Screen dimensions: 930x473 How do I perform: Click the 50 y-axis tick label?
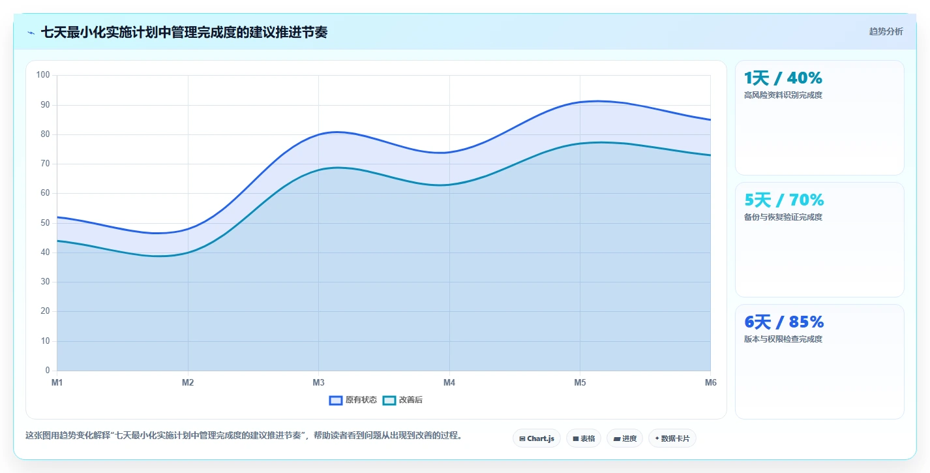(x=45, y=223)
